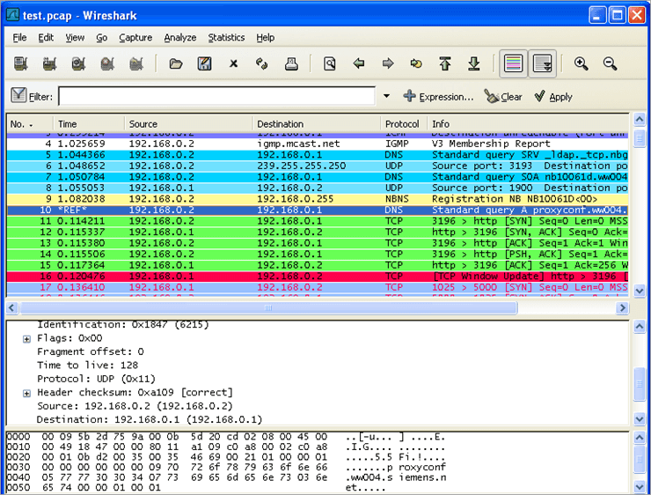Open a capture file folder icon

176,63
